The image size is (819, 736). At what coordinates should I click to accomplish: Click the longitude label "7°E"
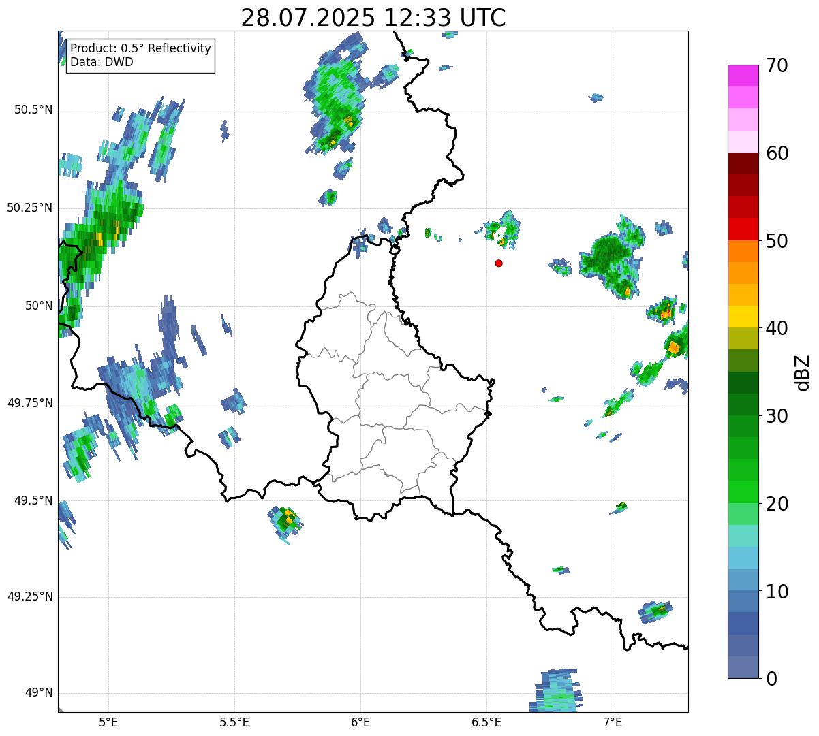[613, 722]
